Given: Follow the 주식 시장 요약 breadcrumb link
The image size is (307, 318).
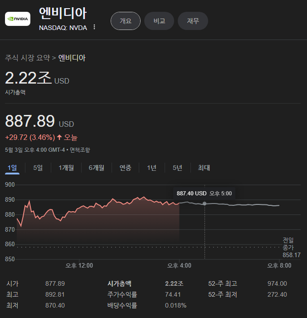Looking at the screenshot, I should coord(28,58).
